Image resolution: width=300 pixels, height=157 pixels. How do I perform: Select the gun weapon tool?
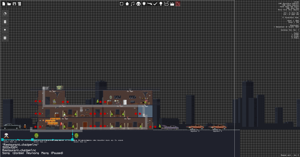[x=150, y=4]
